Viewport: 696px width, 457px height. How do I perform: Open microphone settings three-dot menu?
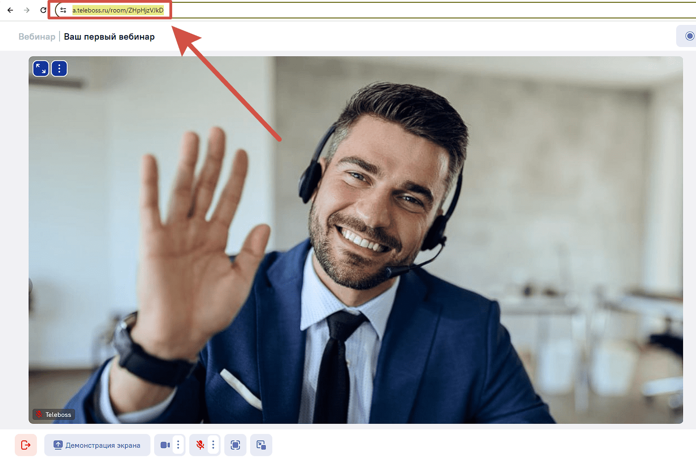pyautogui.click(x=213, y=445)
